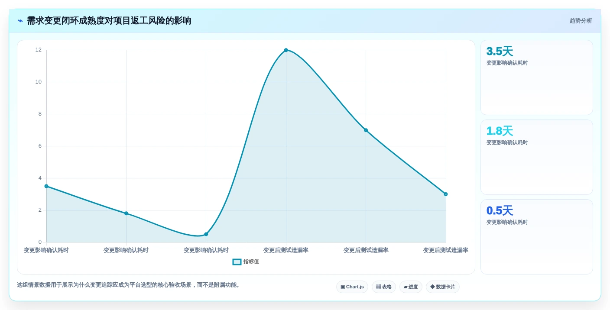Click the 数据卡片 tag's diamond icon
610x310 pixels.
pos(432,287)
